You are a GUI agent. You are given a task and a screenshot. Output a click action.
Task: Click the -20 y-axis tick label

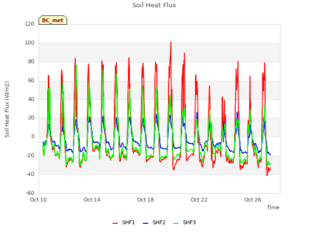30,156
